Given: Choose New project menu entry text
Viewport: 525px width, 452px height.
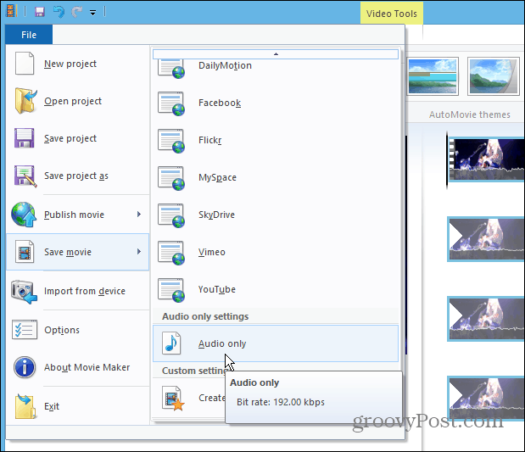Looking at the screenshot, I should [70, 64].
